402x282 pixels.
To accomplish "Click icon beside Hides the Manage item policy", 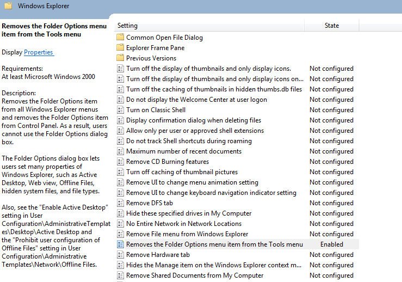I will tap(120, 265).
